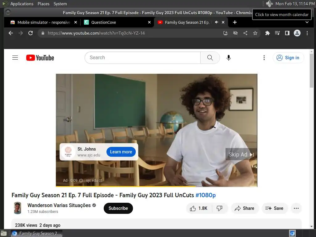Close the QuestionCove tab
This screenshot has height=237, width=316.
149,22
